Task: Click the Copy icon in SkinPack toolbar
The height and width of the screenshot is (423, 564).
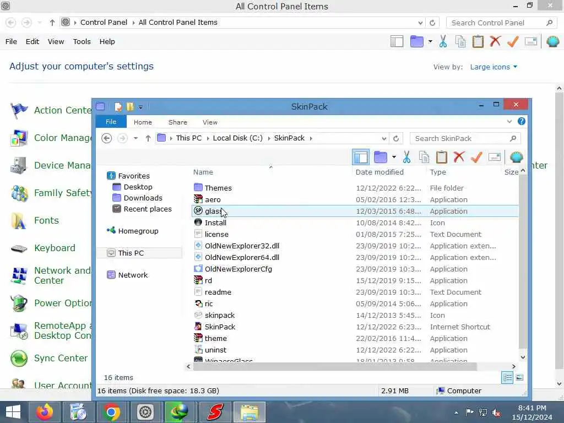Action: [x=424, y=157]
